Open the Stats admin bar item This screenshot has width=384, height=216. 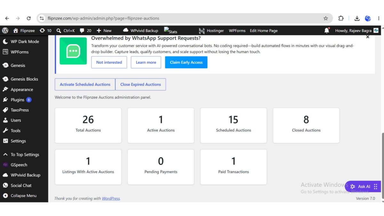171,31
